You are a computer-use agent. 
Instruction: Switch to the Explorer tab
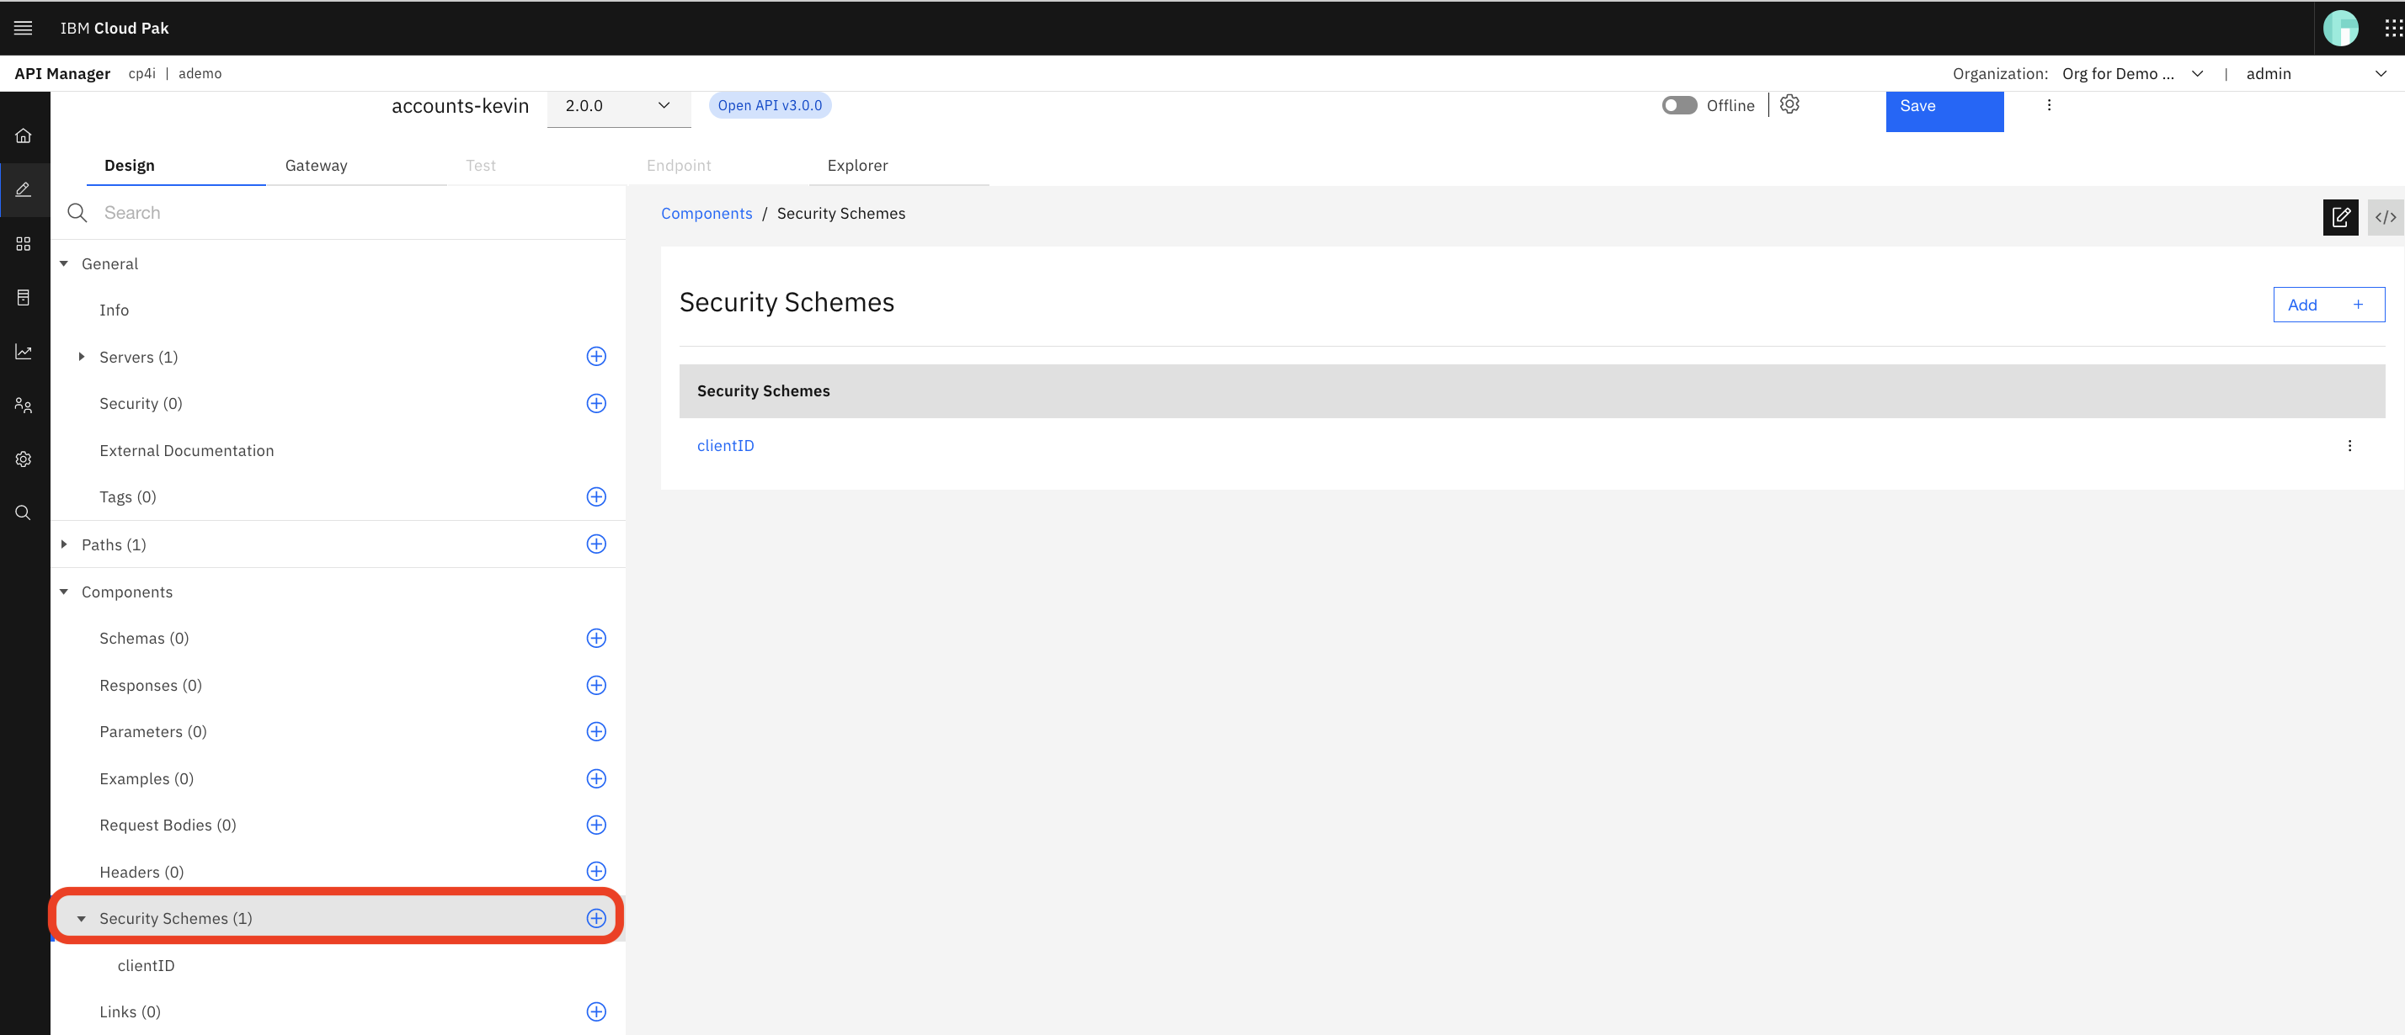[857, 165]
